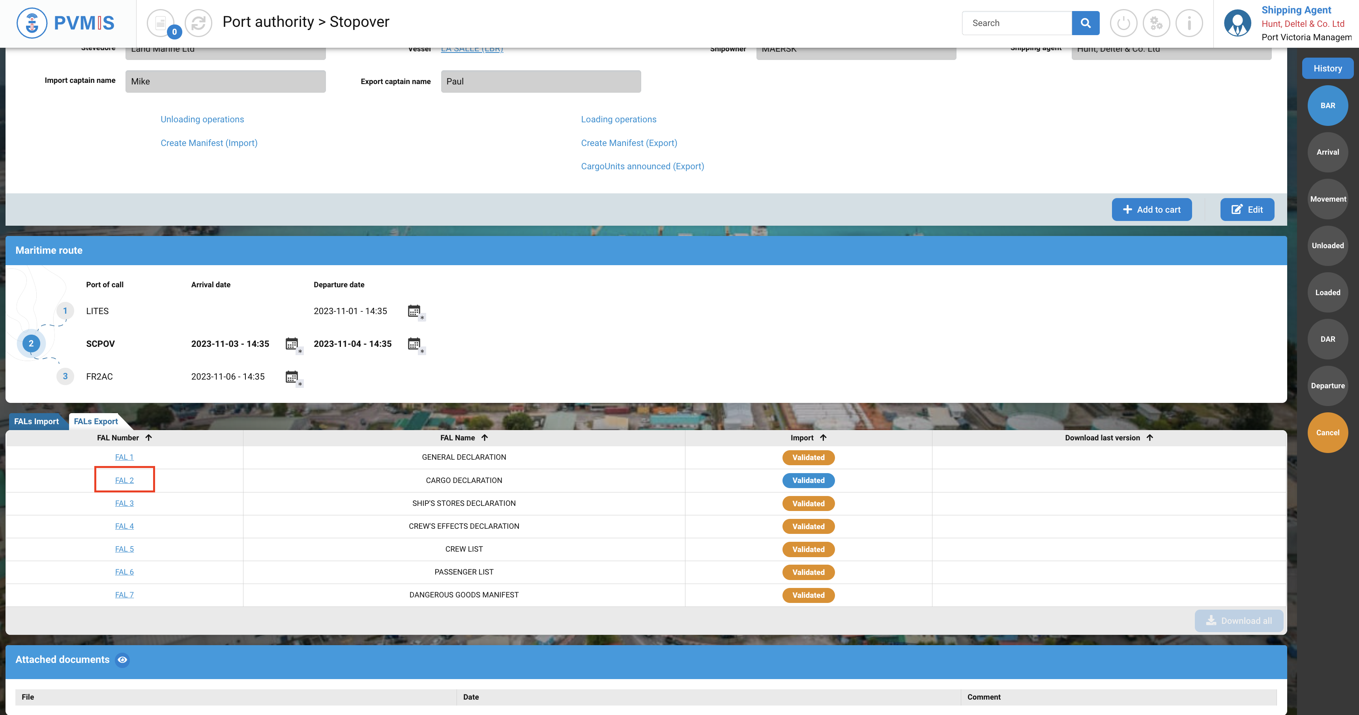Click the orange Cancel status circle

[x=1327, y=433]
